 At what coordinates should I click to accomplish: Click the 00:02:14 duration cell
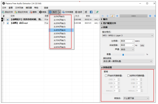tap(88, 19)
